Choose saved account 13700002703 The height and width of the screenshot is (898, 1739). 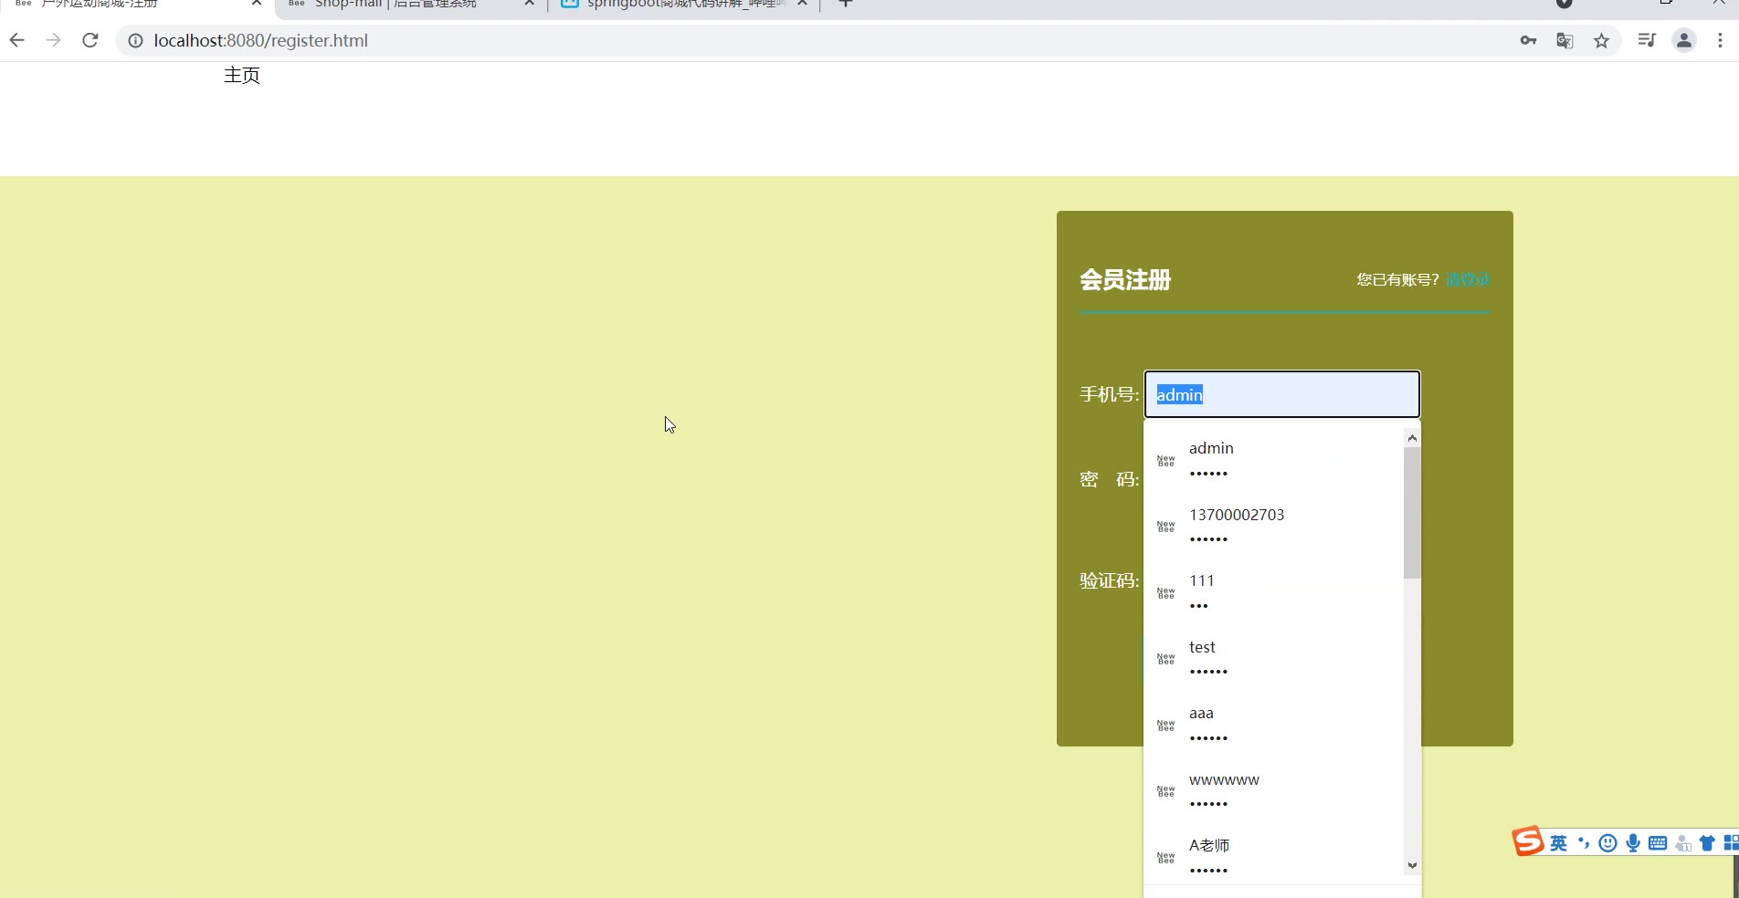click(1273, 527)
